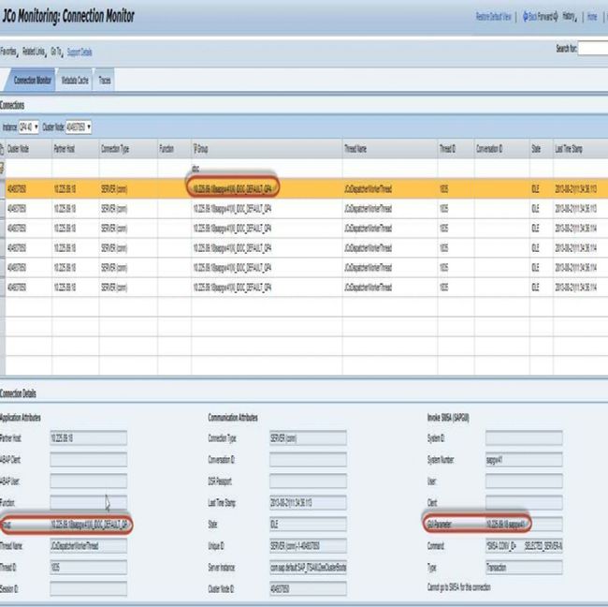Click the Partner Host field in Application Attributes
The image size is (608, 607).
pyautogui.click(x=89, y=438)
